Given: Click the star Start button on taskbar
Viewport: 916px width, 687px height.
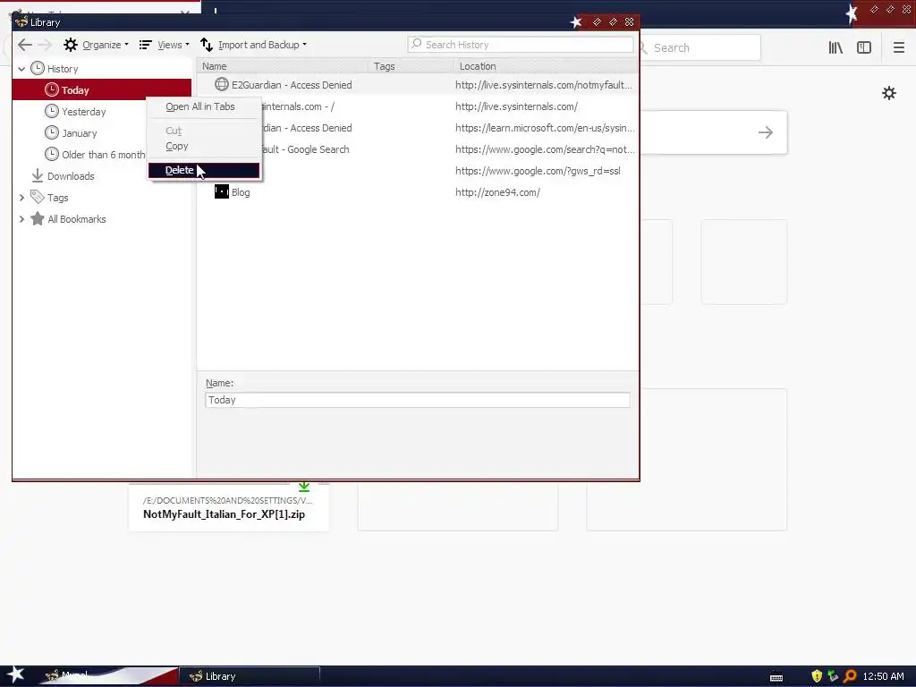Looking at the screenshot, I should pyautogui.click(x=15, y=674).
